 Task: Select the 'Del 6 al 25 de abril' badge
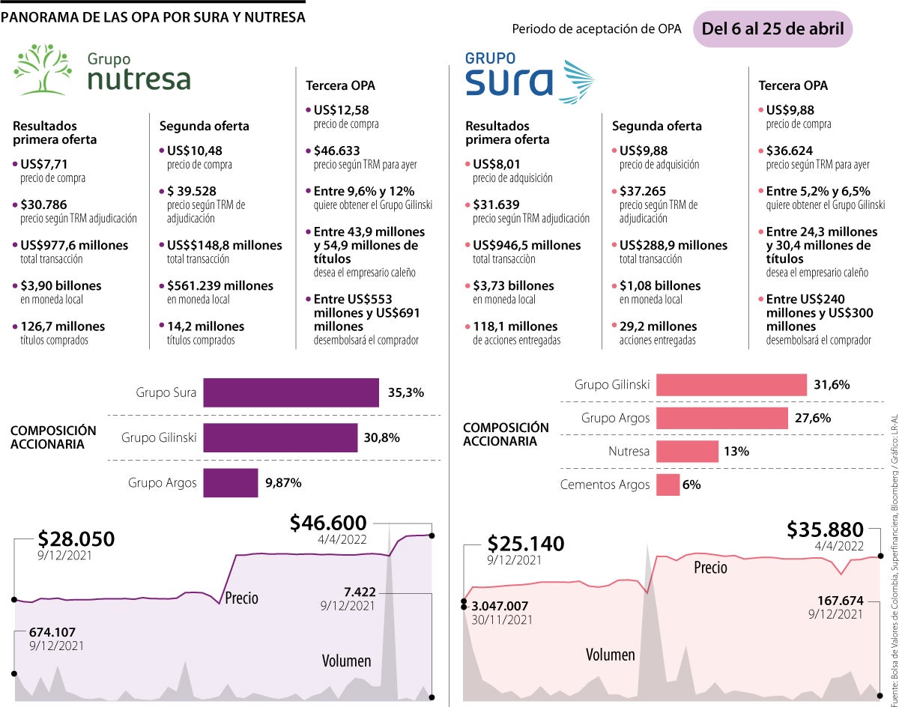pos(772,29)
